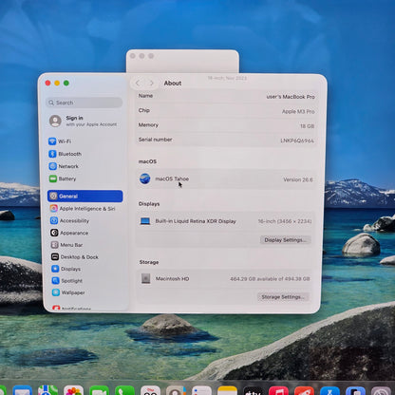Open Wallpaper settings

68,292
